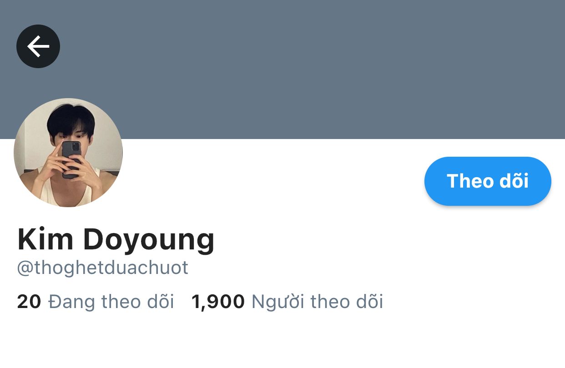Click the white arrow in the back button
This screenshot has width=565, height=368.
pyautogui.click(x=38, y=46)
